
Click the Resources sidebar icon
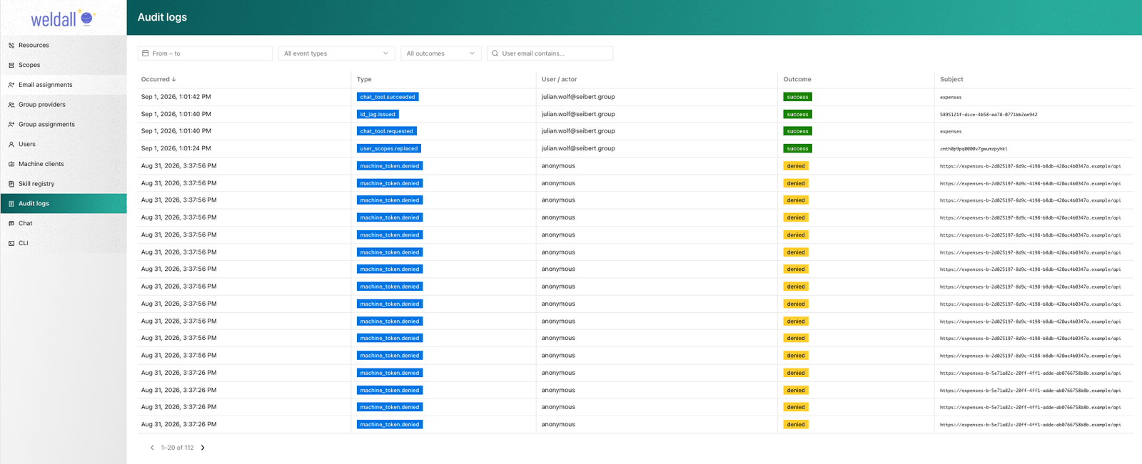coord(11,45)
